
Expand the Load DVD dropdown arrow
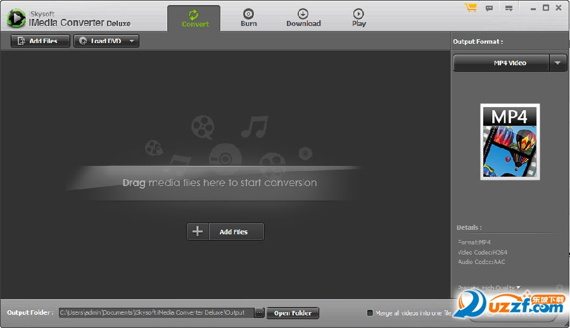pyautogui.click(x=132, y=41)
